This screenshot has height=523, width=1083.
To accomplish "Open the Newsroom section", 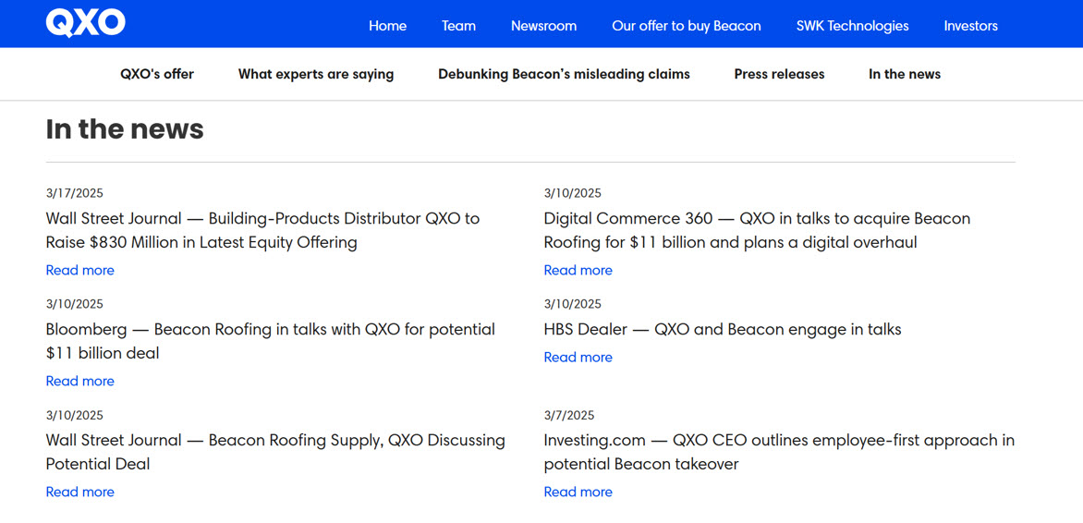I will pos(543,26).
